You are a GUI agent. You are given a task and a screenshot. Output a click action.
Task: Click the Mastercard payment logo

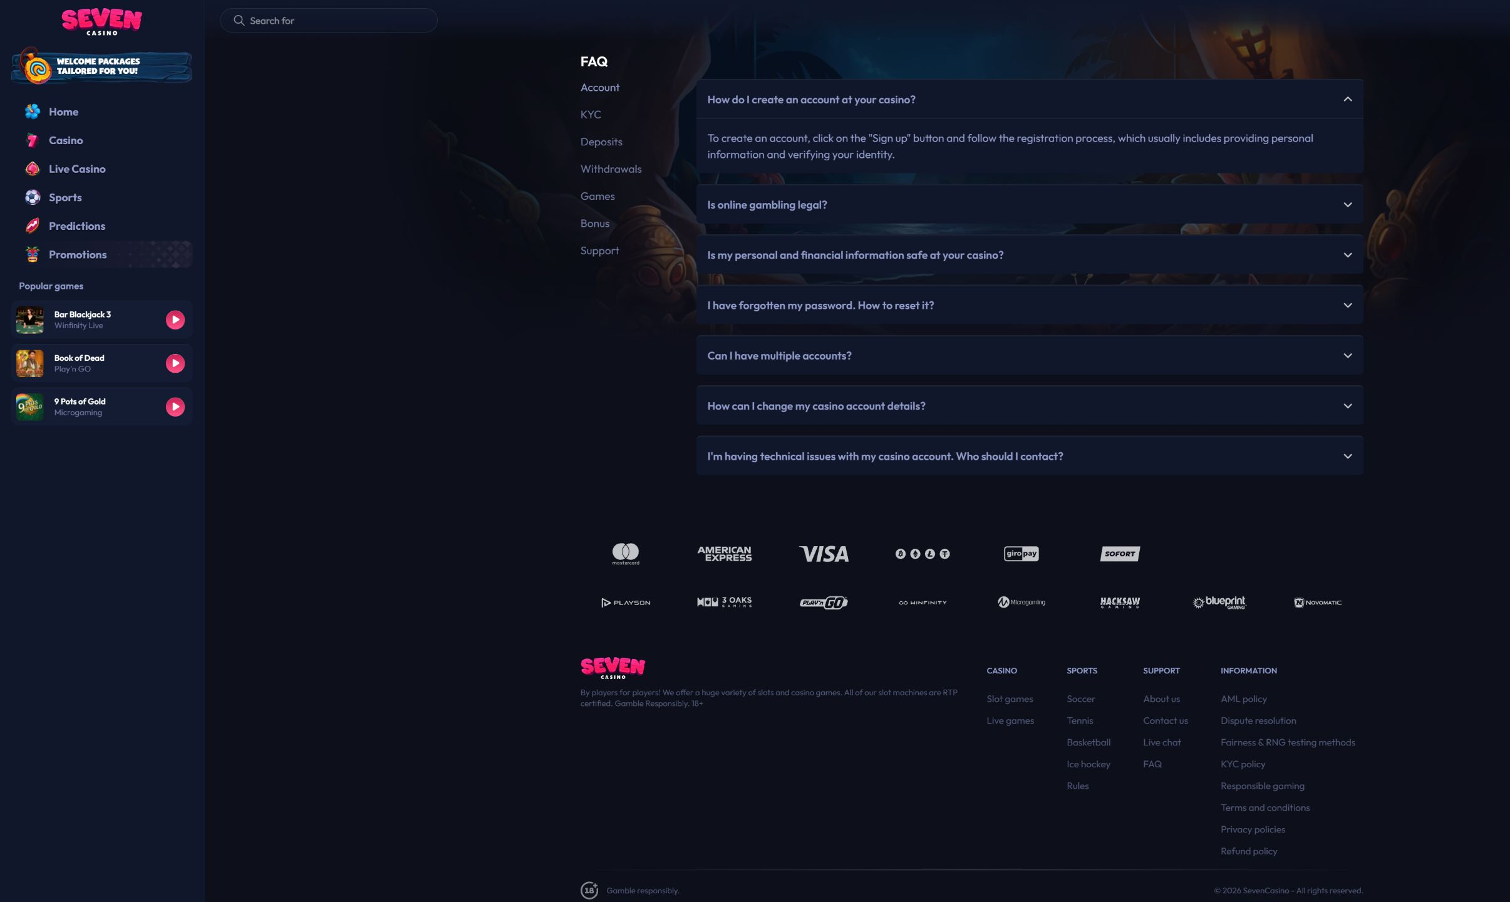point(626,554)
